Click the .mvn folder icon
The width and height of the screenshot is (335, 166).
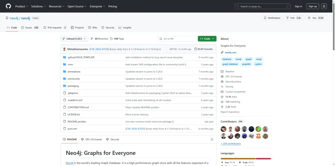65,64
